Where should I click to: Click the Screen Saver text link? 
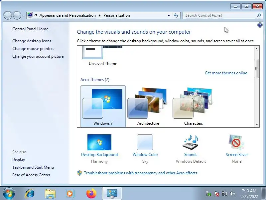pyautogui.click(x=237, y=155)
